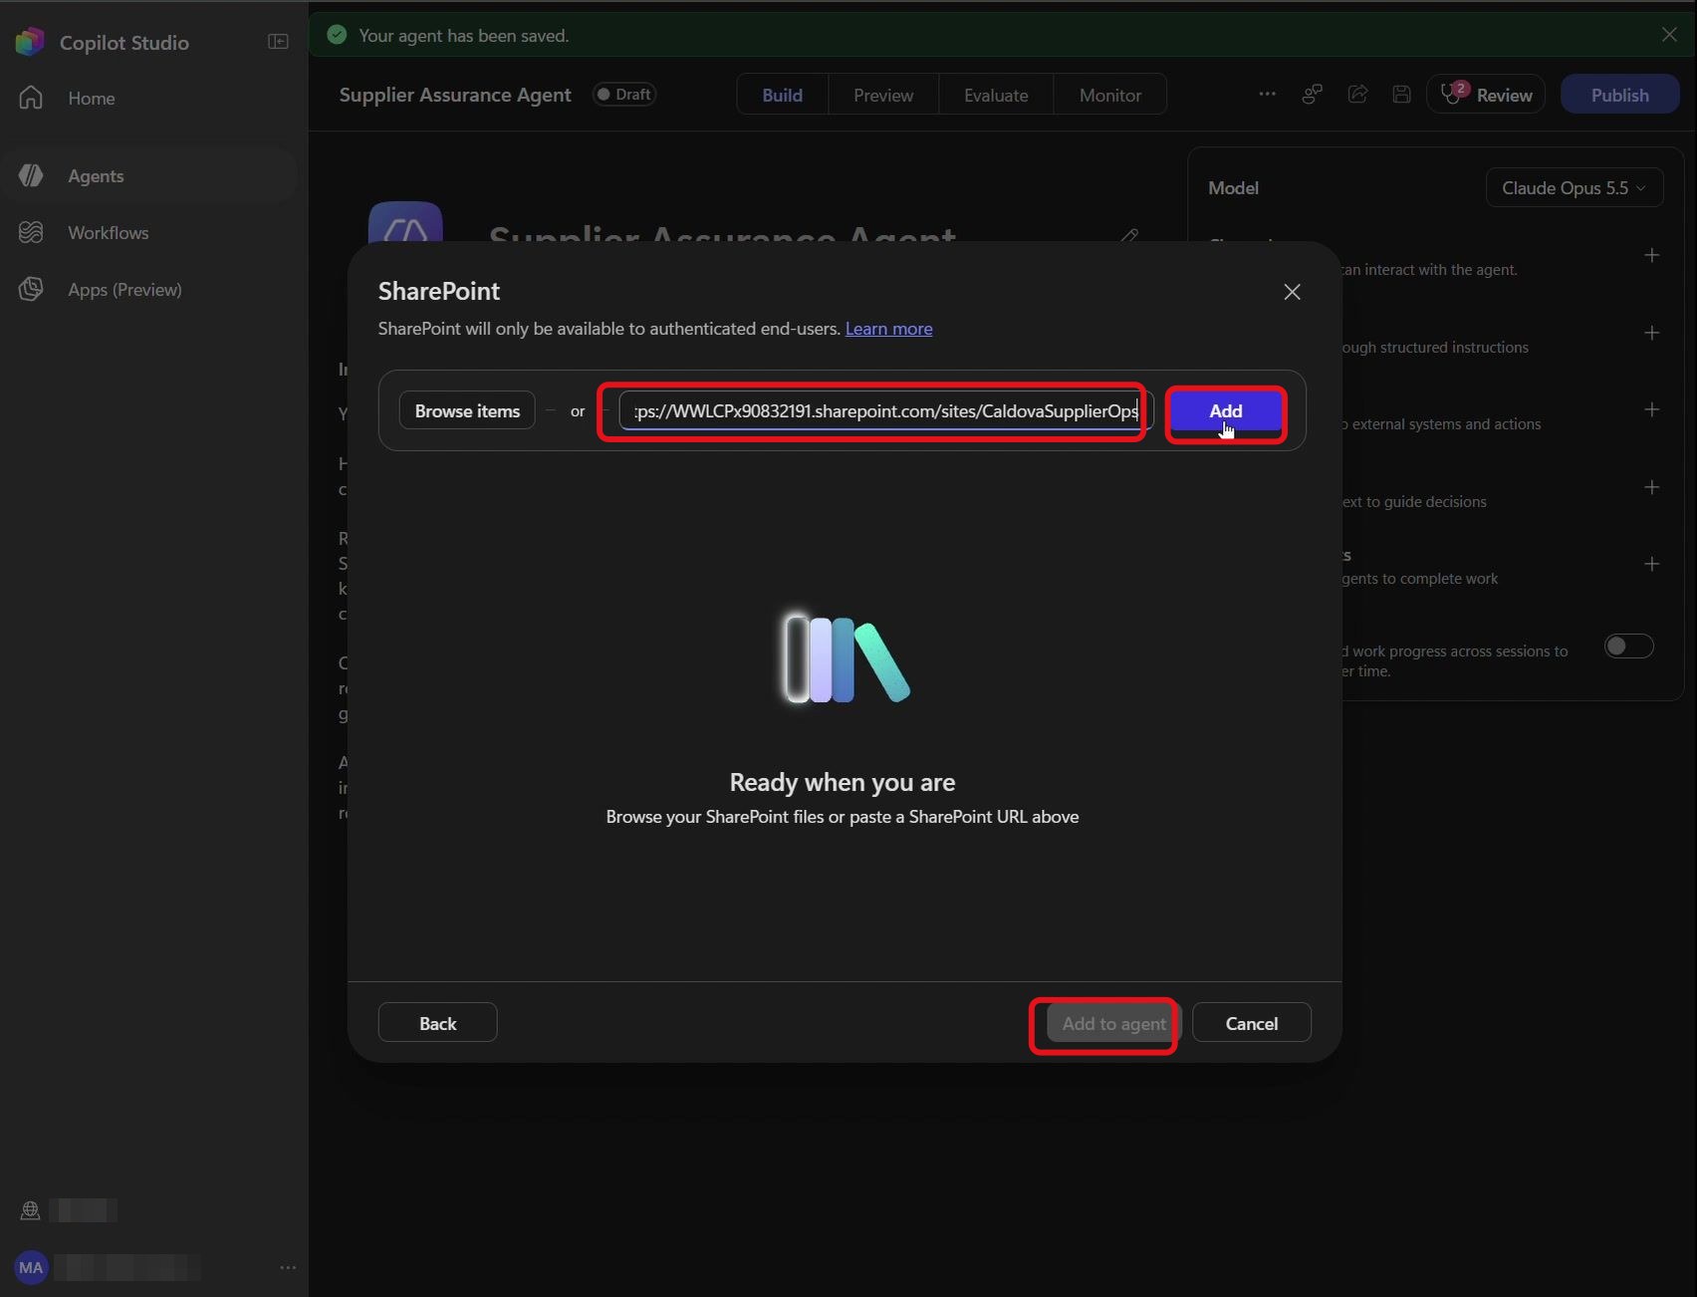
Task: Edit agent name with pencil icon
Action: point(1128,236)
